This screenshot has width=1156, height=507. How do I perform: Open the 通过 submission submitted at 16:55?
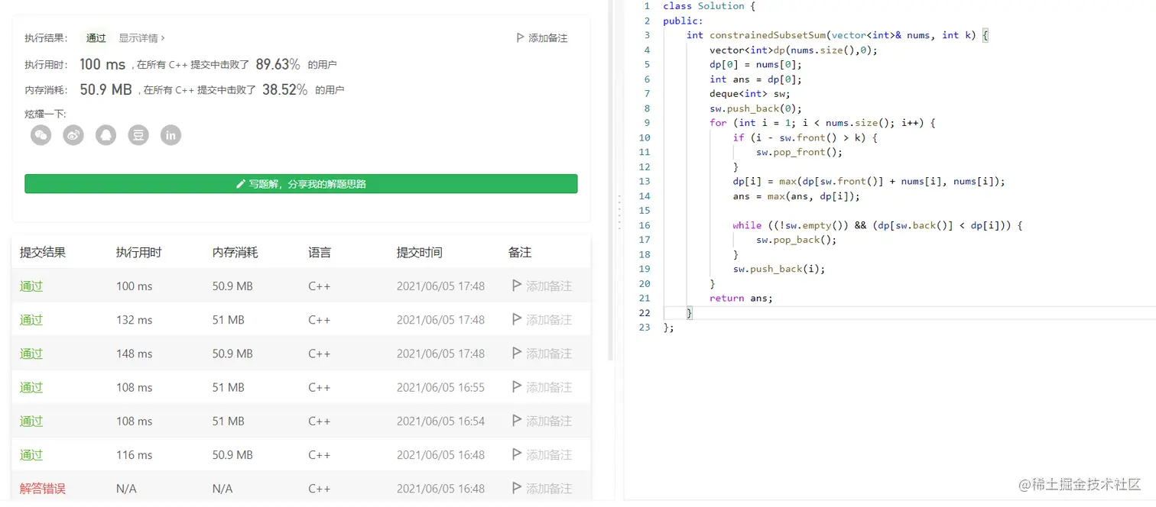(31, 387)
